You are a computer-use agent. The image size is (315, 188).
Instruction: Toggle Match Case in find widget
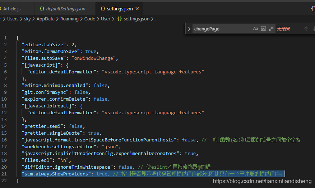coord(255,29)
